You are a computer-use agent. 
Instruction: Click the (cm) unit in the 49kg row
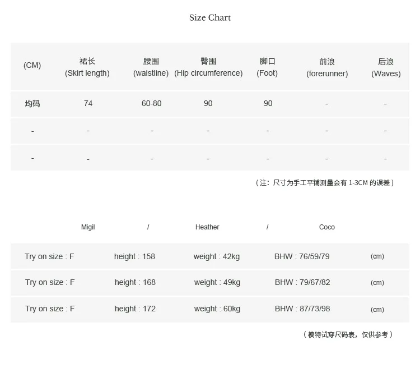click(377, 282)
